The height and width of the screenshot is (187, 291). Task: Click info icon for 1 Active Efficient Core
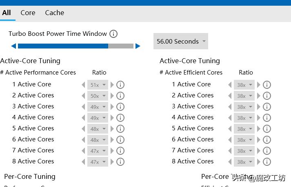(x=267, y=85)
